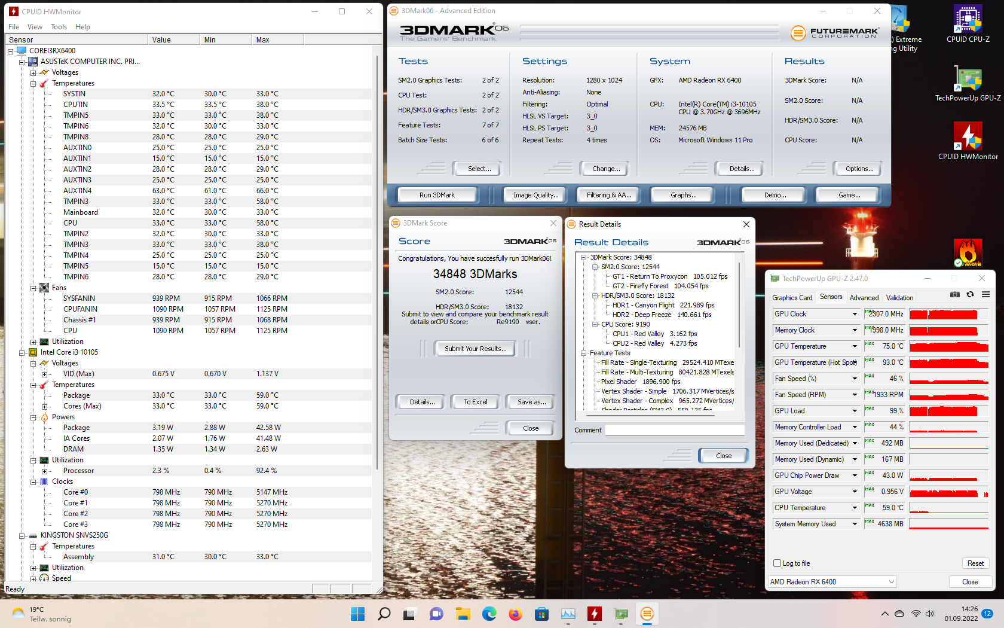Screen dimensions: 1004x628
Task: Open the AMD Radeon RX 6400 device dropdown
Action: tap(832, 581)
